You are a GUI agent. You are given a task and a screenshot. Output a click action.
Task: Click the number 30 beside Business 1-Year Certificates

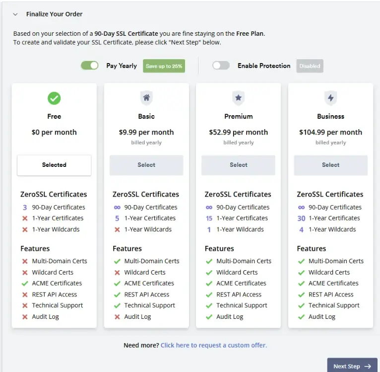[301, 219]
